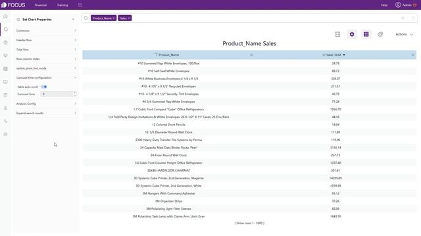Viewport: 421px width, 236px height.
Task: Remove the Product_Name search tag
Action: 114,18
